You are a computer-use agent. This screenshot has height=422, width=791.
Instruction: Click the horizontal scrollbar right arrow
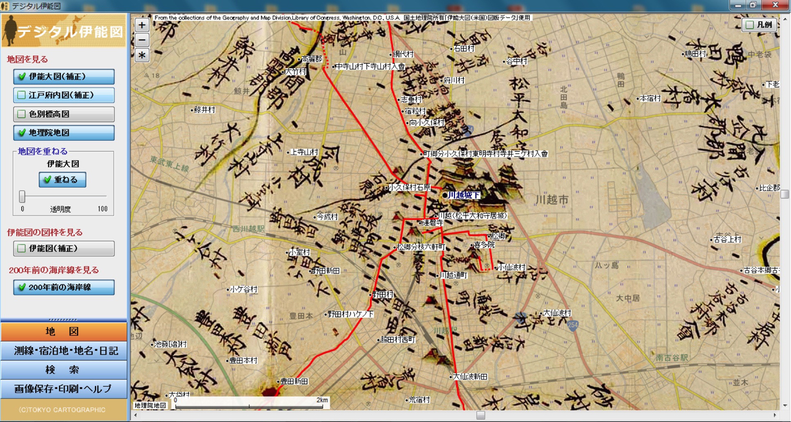(x=775, y=415)
